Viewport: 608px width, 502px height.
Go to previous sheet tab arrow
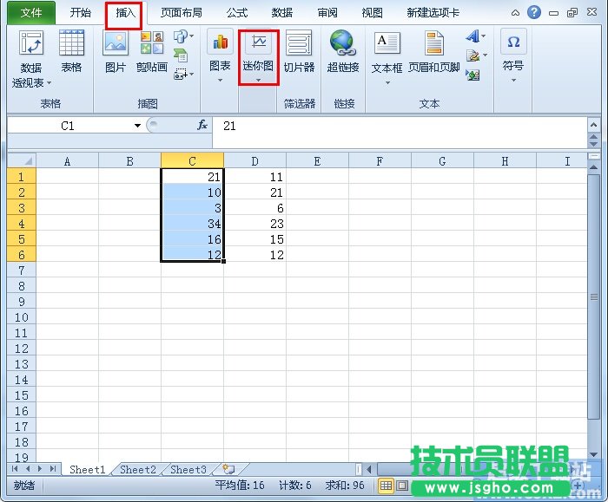tap(28, 469)
